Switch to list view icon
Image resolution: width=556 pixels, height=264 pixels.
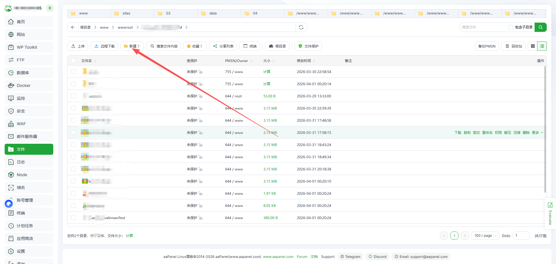click(x=542, y=46)
